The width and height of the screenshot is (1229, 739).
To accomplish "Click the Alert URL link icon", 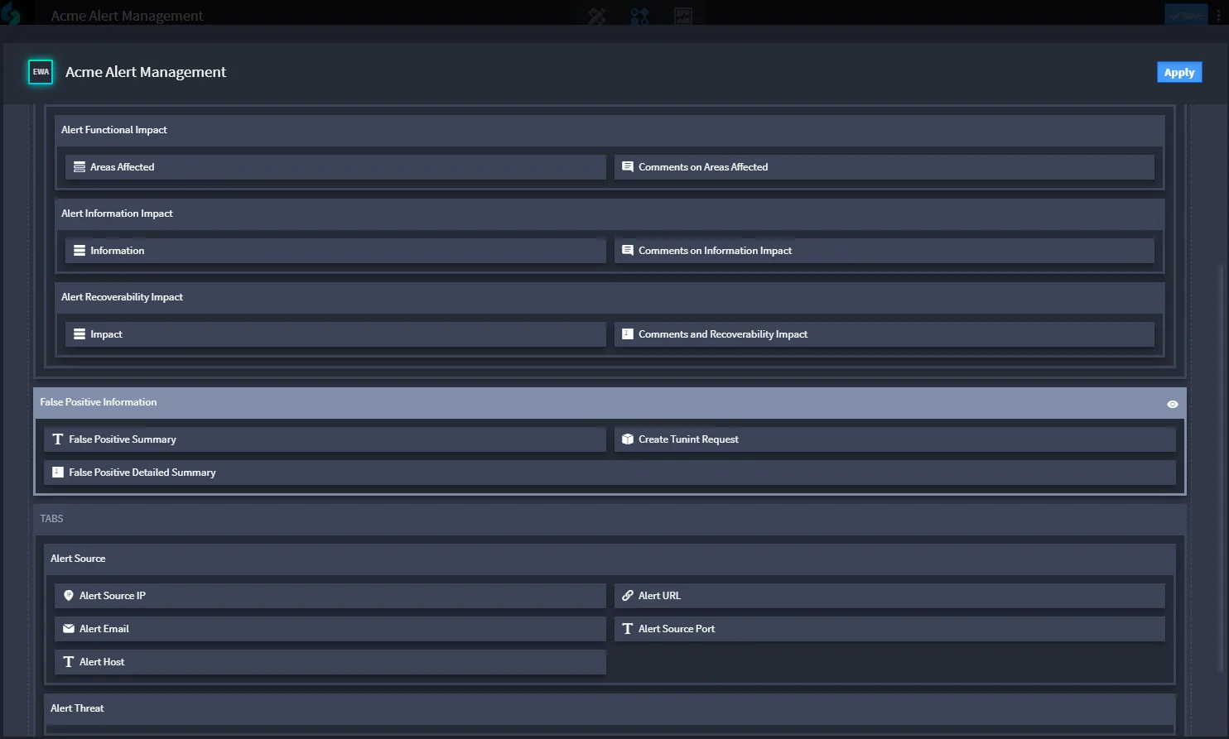I will [x=628, y=596].
